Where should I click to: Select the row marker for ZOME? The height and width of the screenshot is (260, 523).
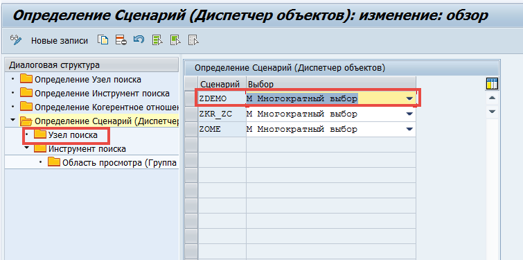[x=191, y=129]
